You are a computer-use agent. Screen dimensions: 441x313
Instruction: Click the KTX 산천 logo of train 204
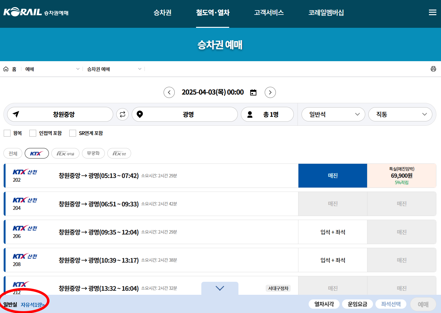(x=25, y=200)
